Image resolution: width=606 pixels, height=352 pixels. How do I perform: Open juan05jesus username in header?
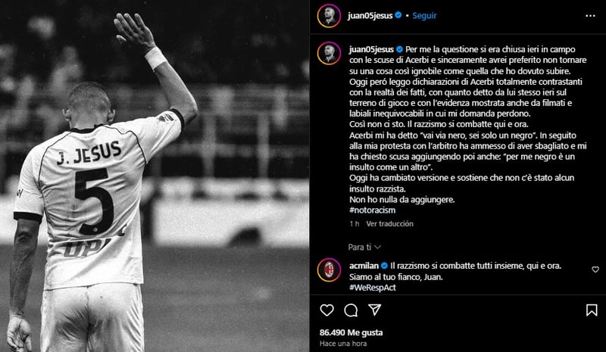pos(370,16)
